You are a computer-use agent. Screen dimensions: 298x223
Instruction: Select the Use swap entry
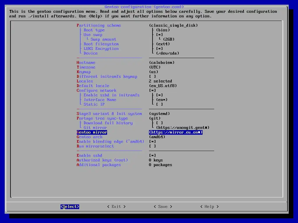(93, 35)
